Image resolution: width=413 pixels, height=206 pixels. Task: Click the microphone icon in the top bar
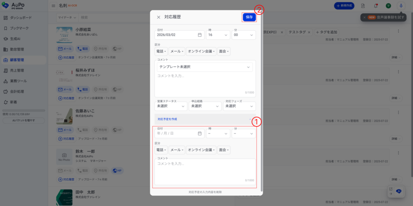(x=400, y=6)
